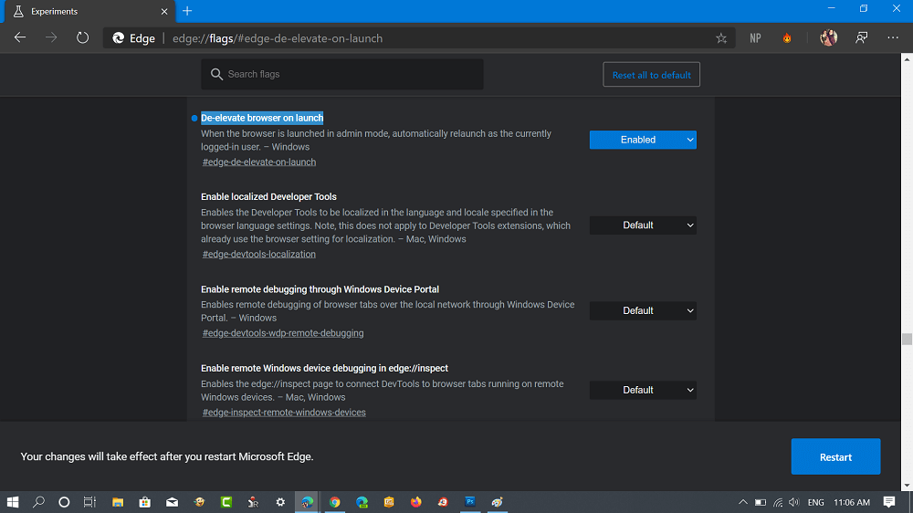Open the Action Center notification icon
This screenshot has width=913, height=513.
pos(889,502)
